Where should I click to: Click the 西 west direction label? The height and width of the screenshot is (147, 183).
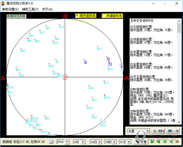click(x=126, y=78)
